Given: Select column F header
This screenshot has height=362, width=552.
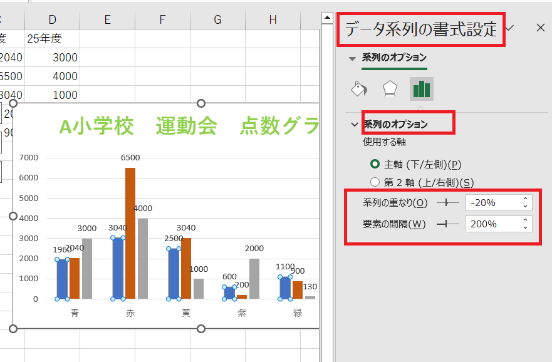Looking at the screenshot, I should pyautogui.click(x=162, y=19).
